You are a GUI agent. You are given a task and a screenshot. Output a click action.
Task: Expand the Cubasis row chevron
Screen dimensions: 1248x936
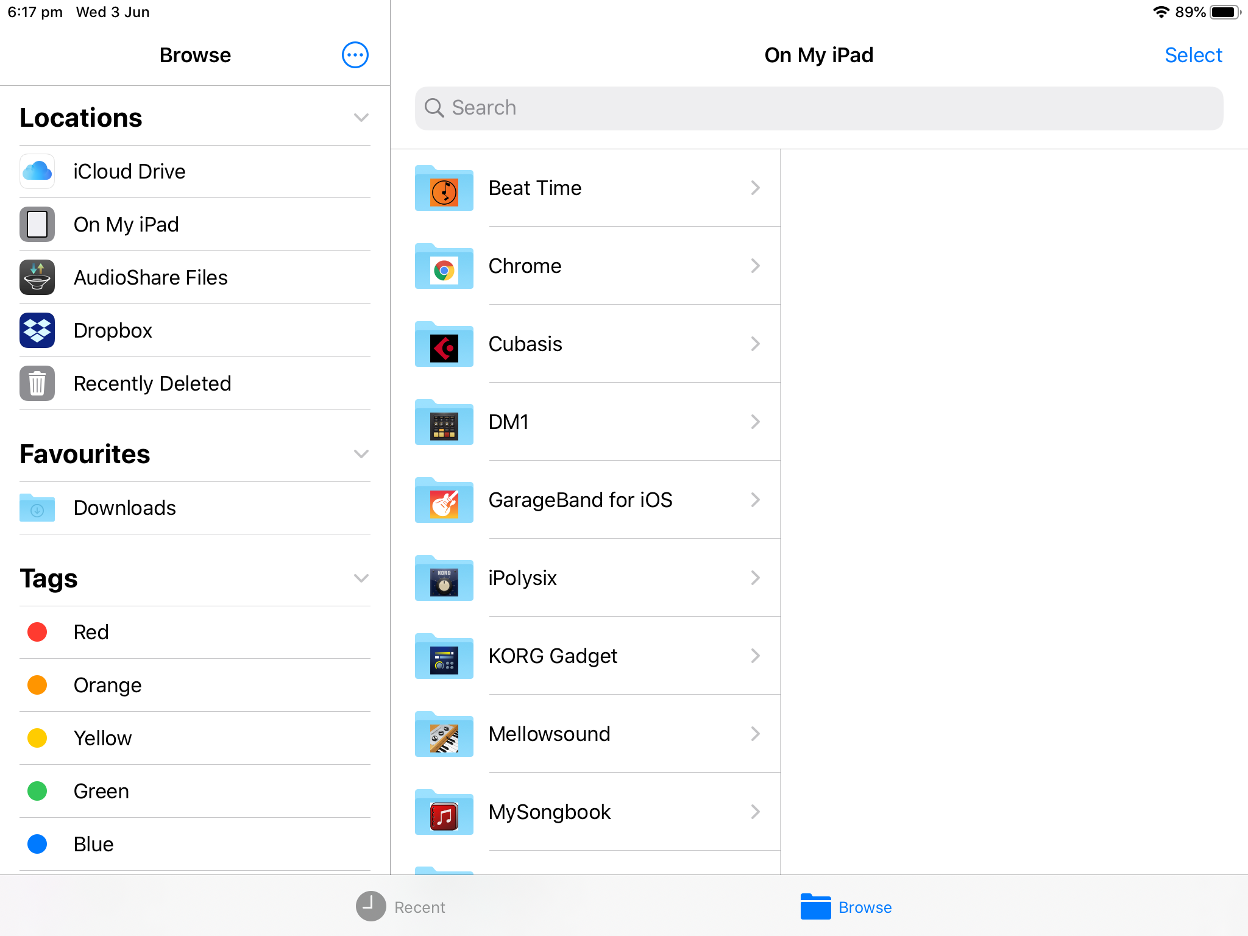(756, 344)
